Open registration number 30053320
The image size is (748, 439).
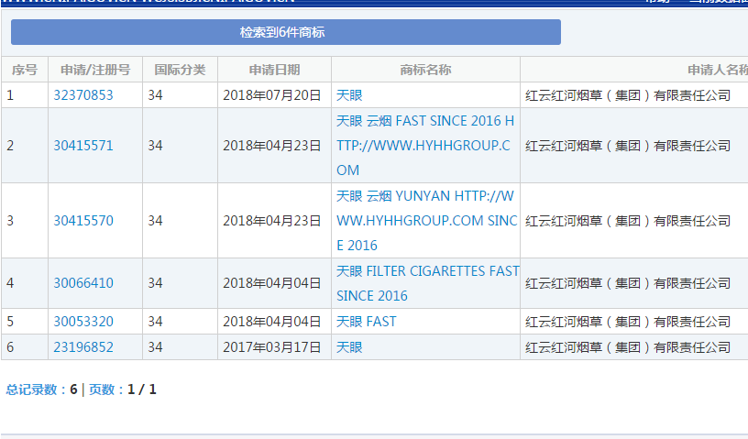[x=83, y=322]
